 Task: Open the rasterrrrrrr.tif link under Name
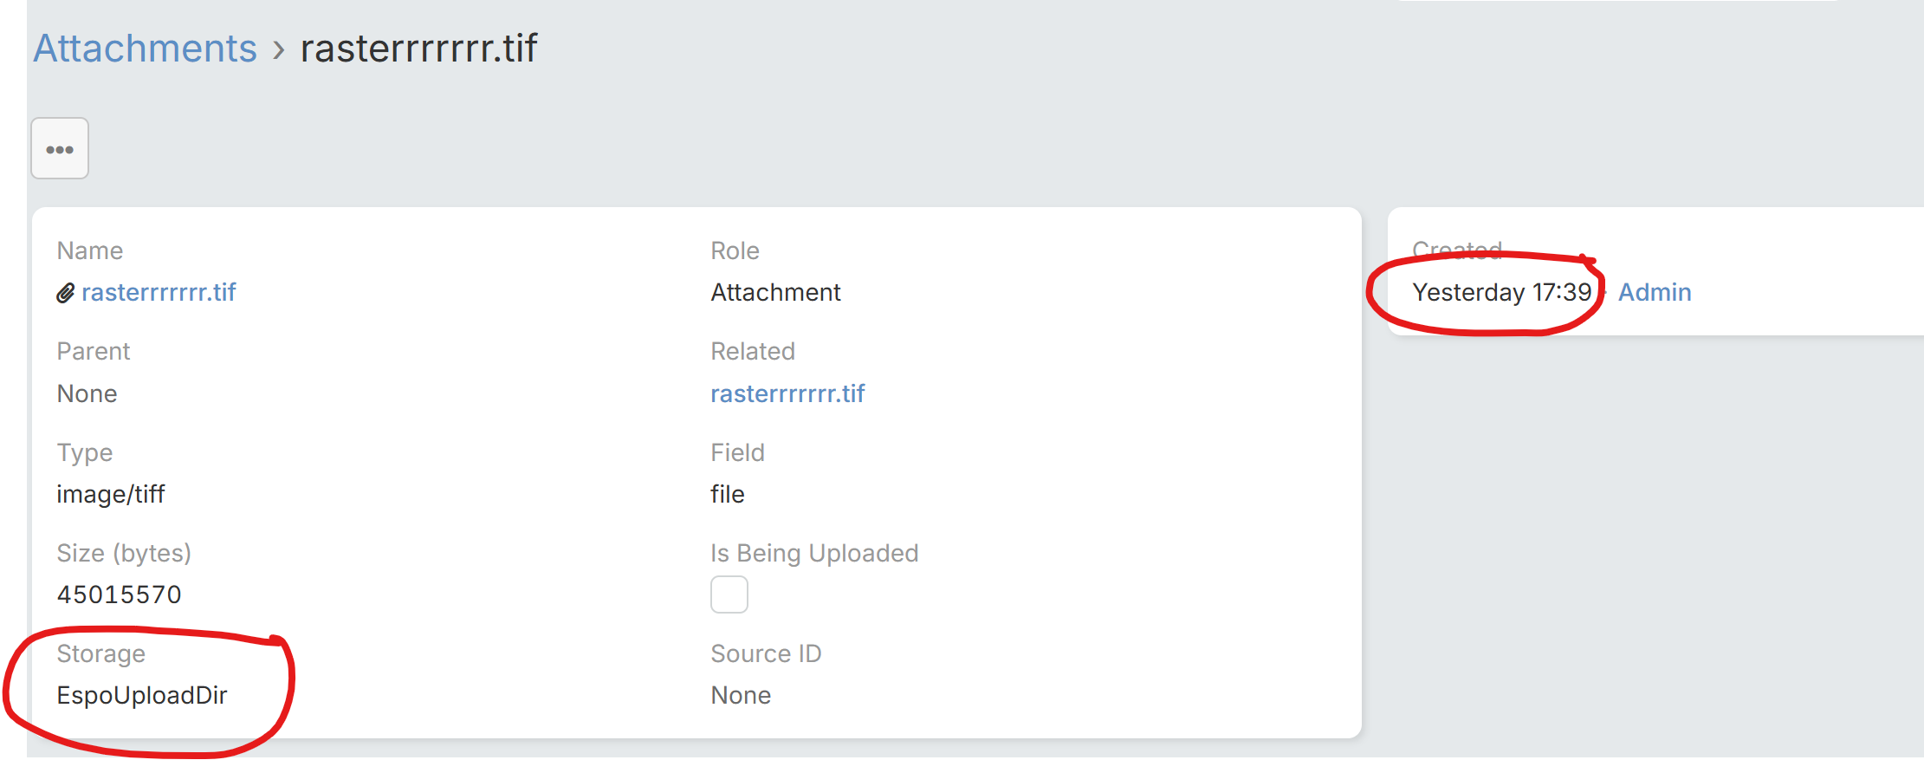tap(159, 292)
